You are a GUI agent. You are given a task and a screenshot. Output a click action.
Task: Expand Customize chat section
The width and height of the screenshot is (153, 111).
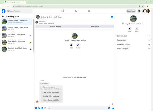click(x=133, y=36)
